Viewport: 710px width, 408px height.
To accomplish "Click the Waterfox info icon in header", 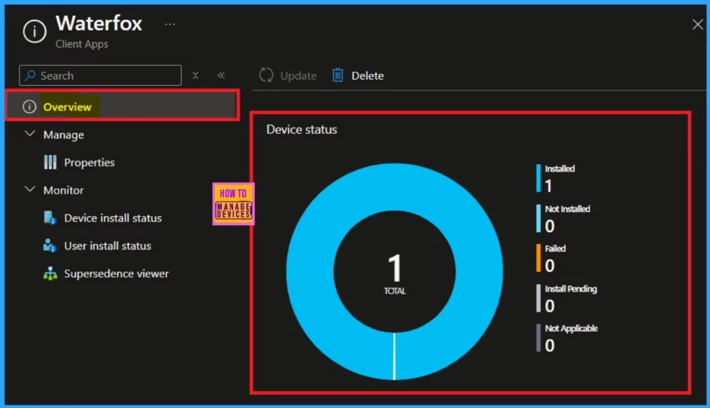I will [35, 31].
